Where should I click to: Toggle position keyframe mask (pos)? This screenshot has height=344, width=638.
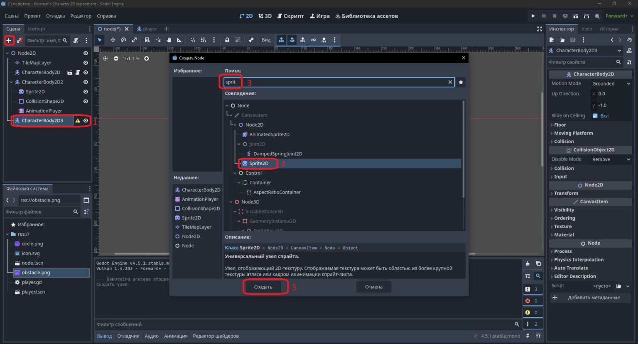tap(281, 40)
